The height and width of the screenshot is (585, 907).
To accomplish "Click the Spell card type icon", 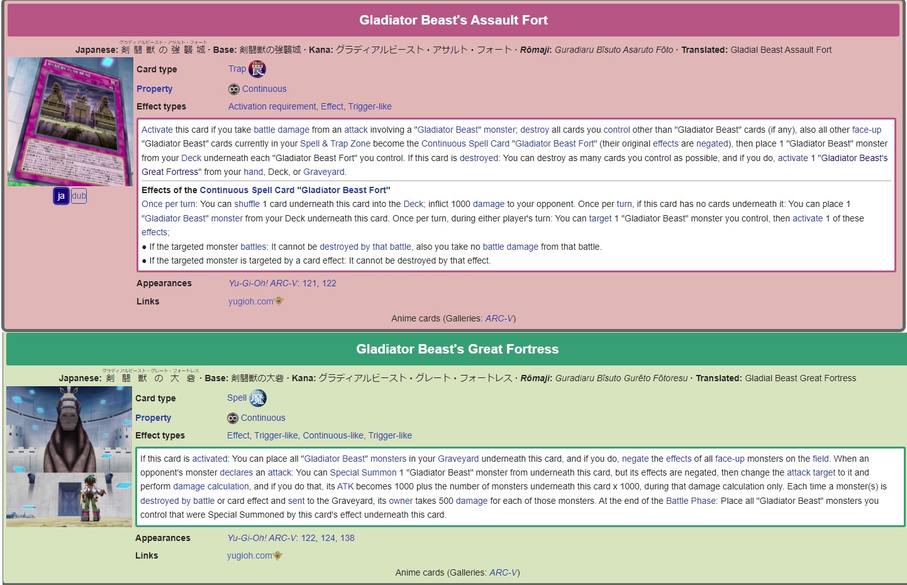I will tap(258, 398).
